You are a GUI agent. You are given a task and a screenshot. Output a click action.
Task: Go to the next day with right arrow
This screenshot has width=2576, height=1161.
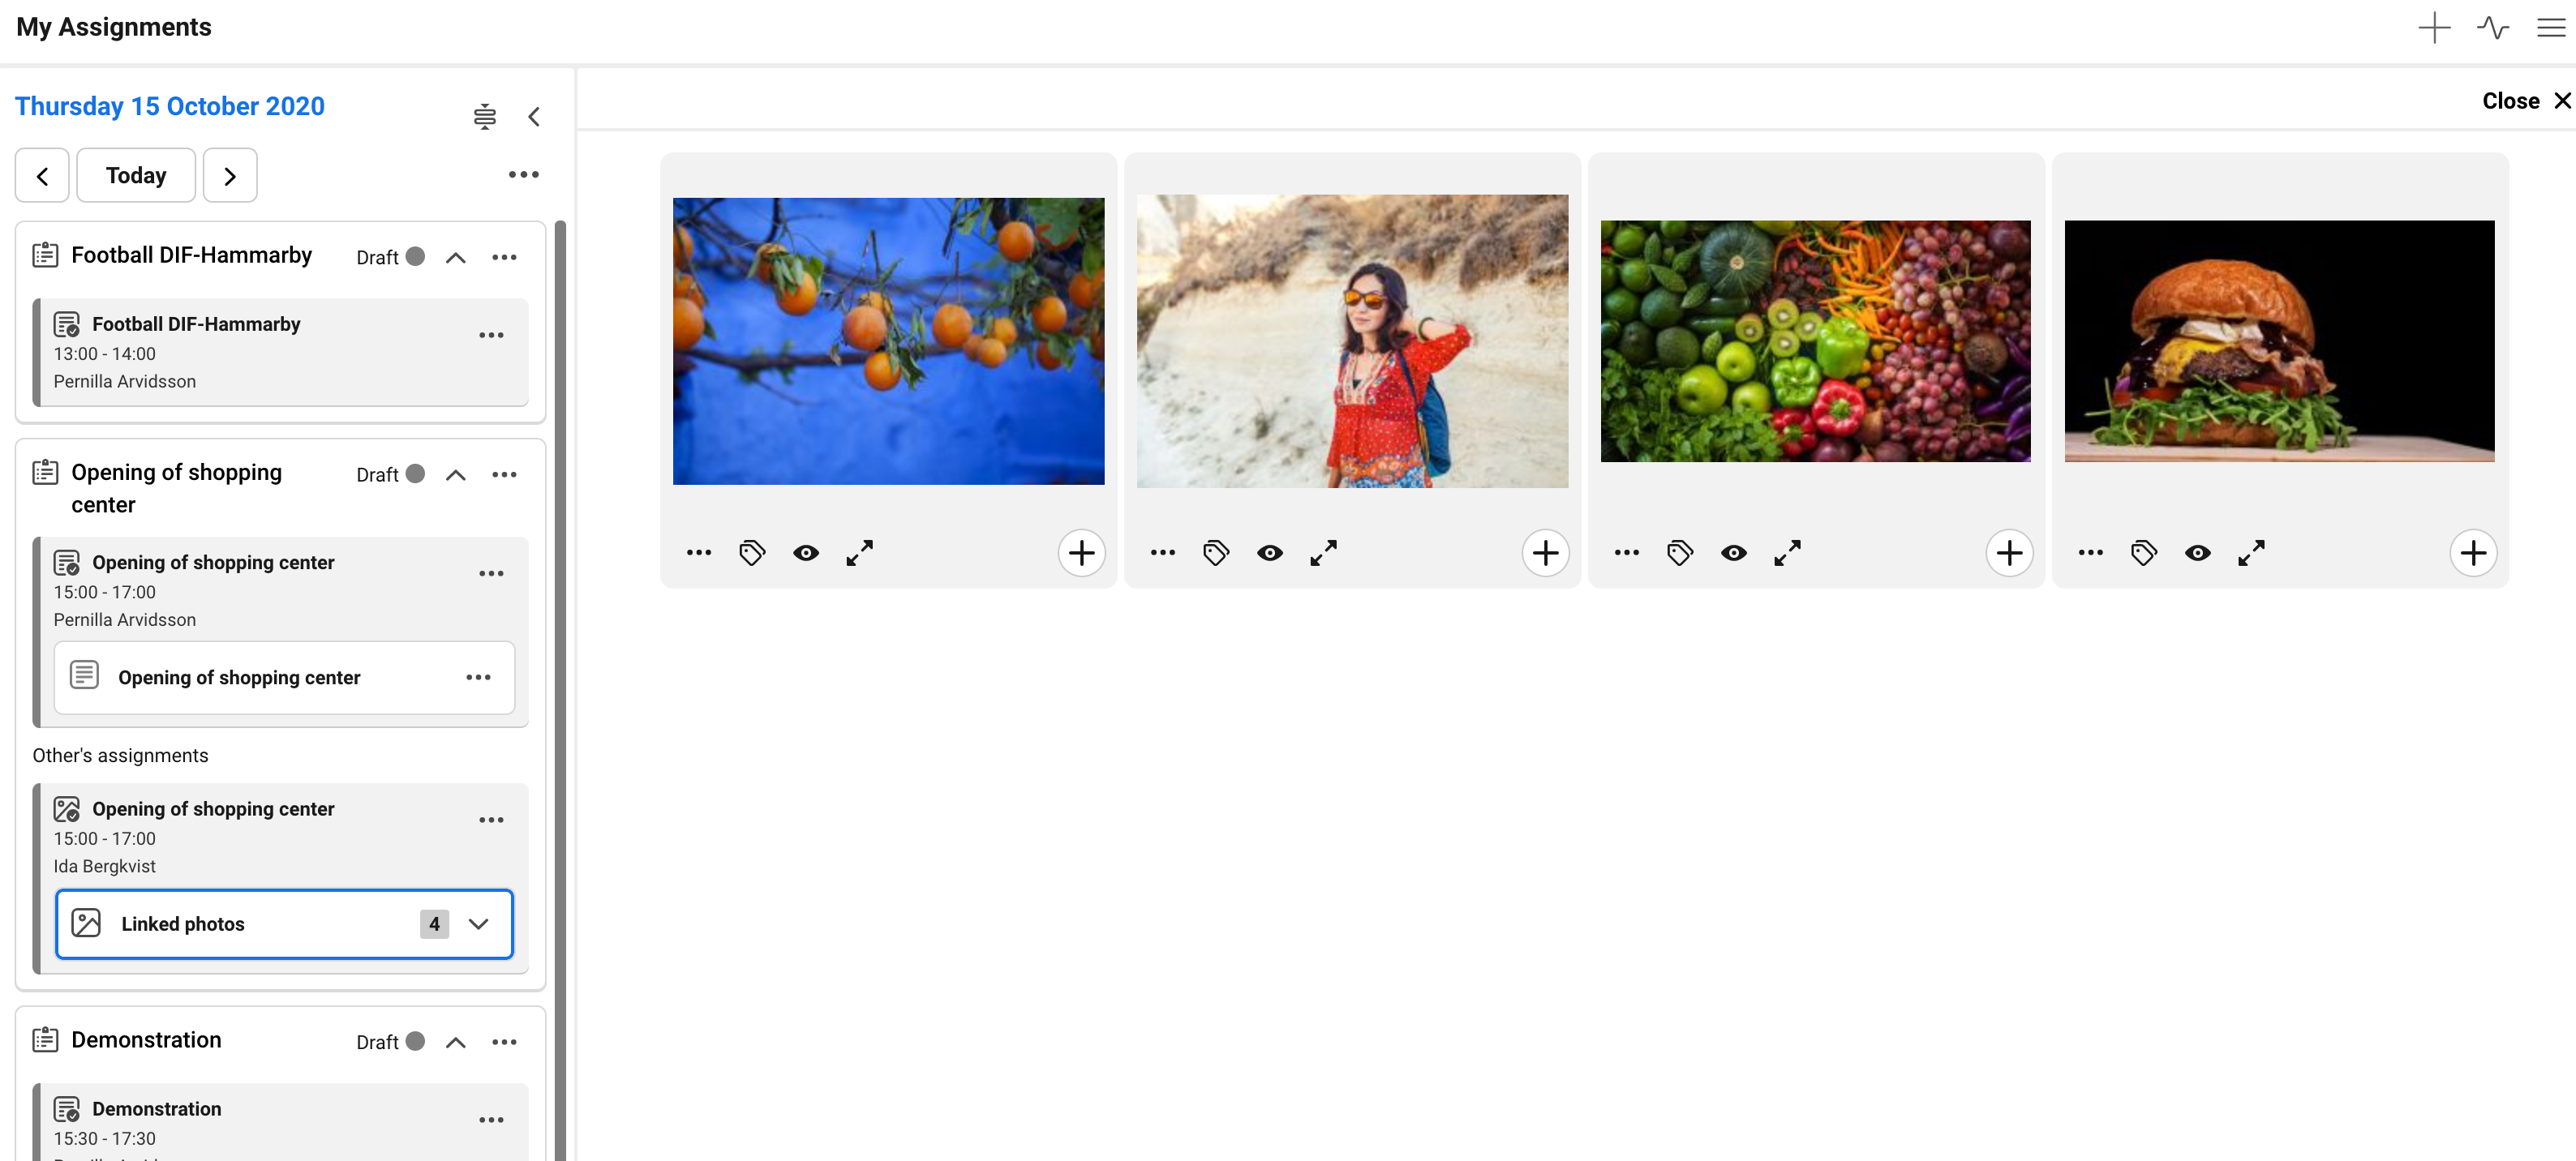click(230, 175)
